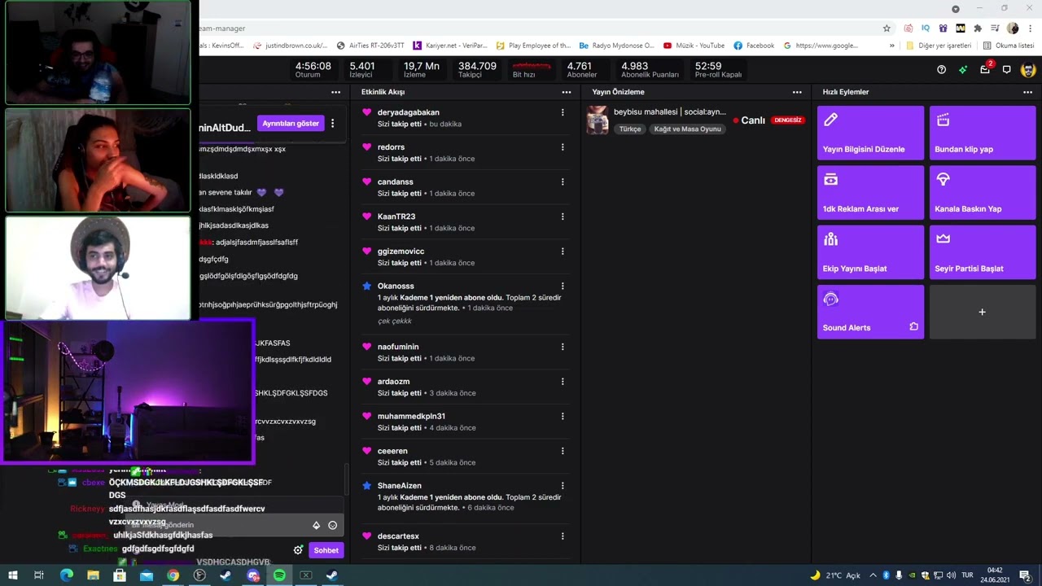Open the Facebook bookmark
Viewport: 1042px width, 586px height.
[754, 46]
